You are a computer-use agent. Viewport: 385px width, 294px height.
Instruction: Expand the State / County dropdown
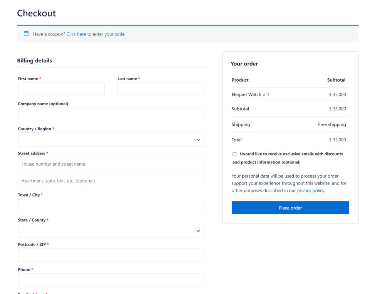[x=111, y=231]
